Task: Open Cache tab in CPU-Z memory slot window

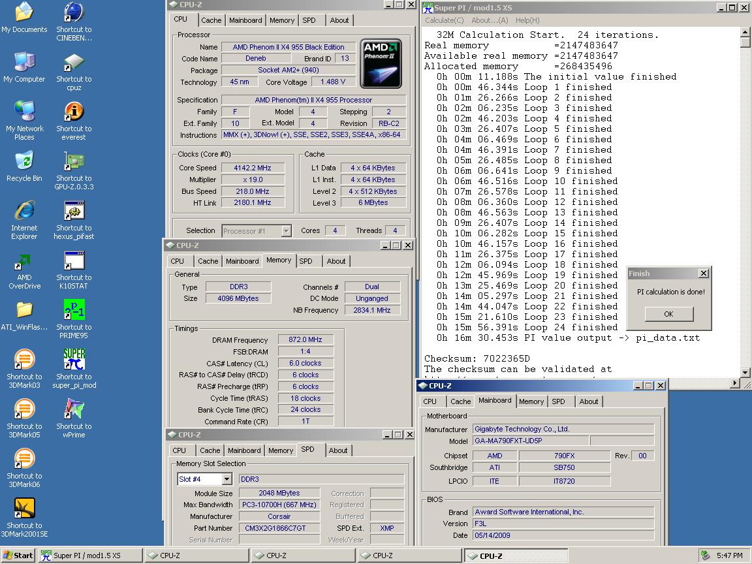Action: 210,450
